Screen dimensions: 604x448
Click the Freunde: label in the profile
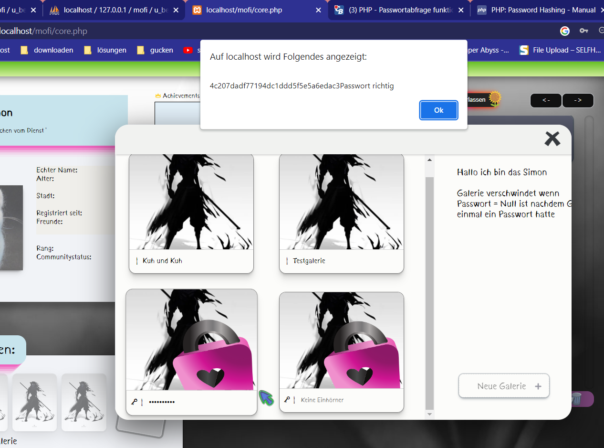[50, 222]
